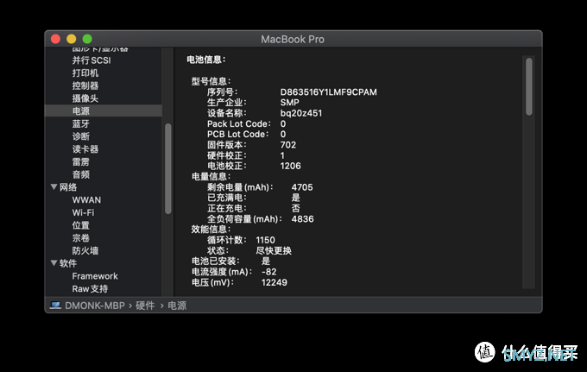Click the 电池校正 value 1206
Image resolution: width=587 pixels, height=372 pixels.
290,166
